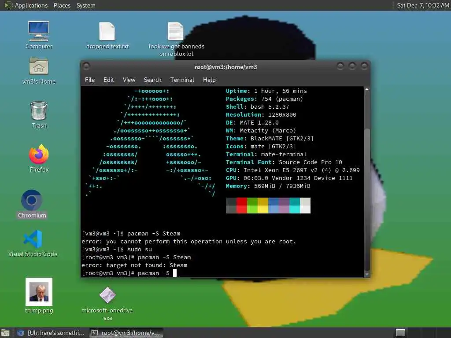Screen dimensions: 451x338
Task: Click the terminal scrollbar down arrow
Action: pos(367,274)
